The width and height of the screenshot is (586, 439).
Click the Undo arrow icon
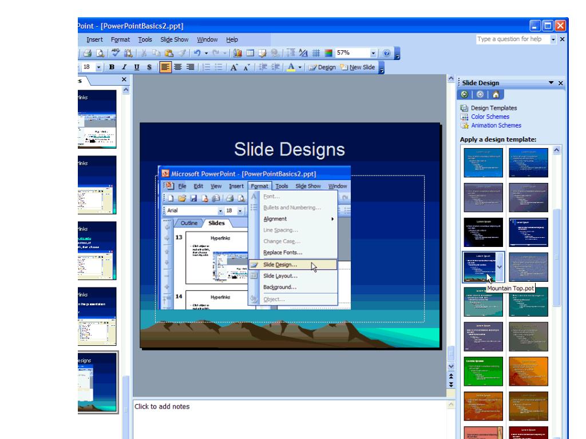197,53
